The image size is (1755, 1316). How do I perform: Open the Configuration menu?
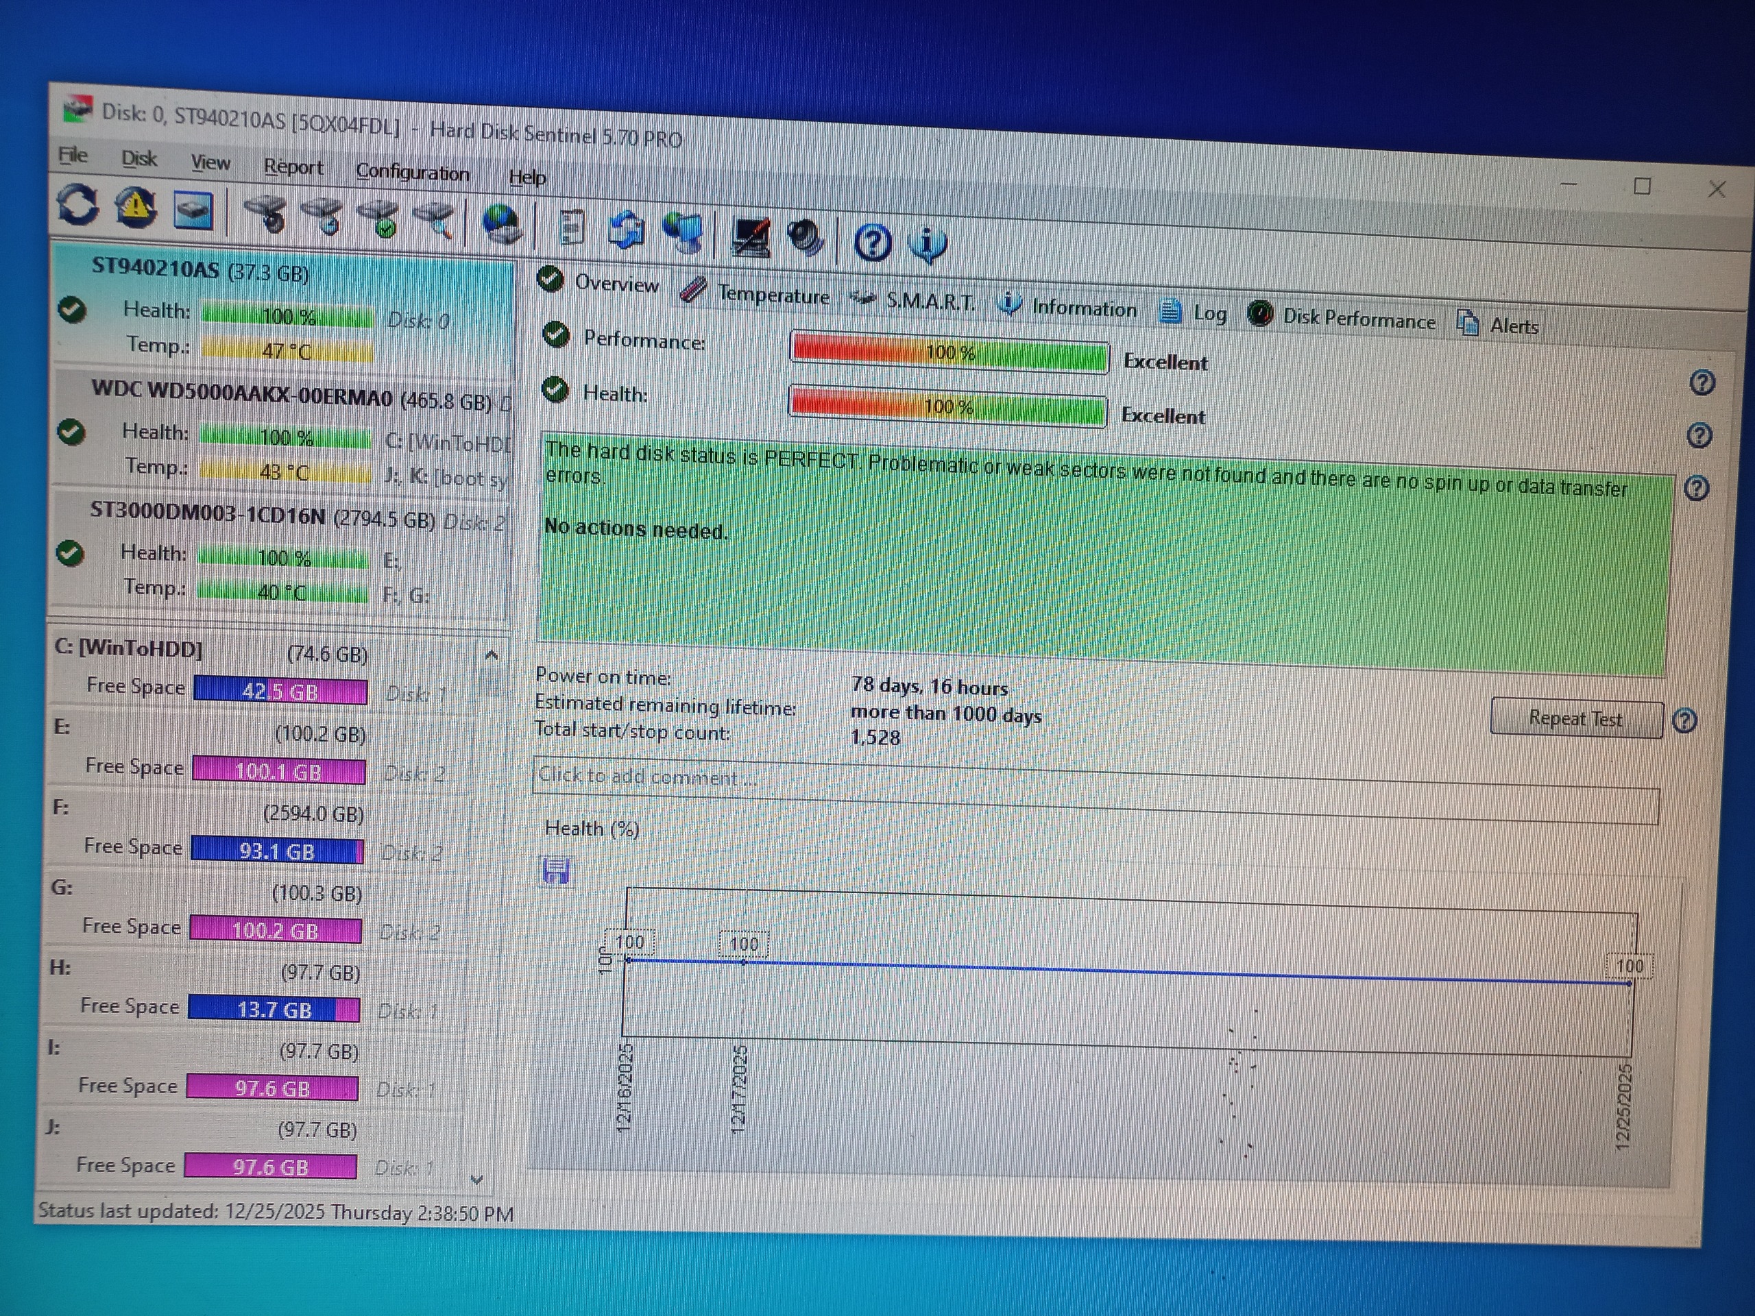(x=412, y=172)
